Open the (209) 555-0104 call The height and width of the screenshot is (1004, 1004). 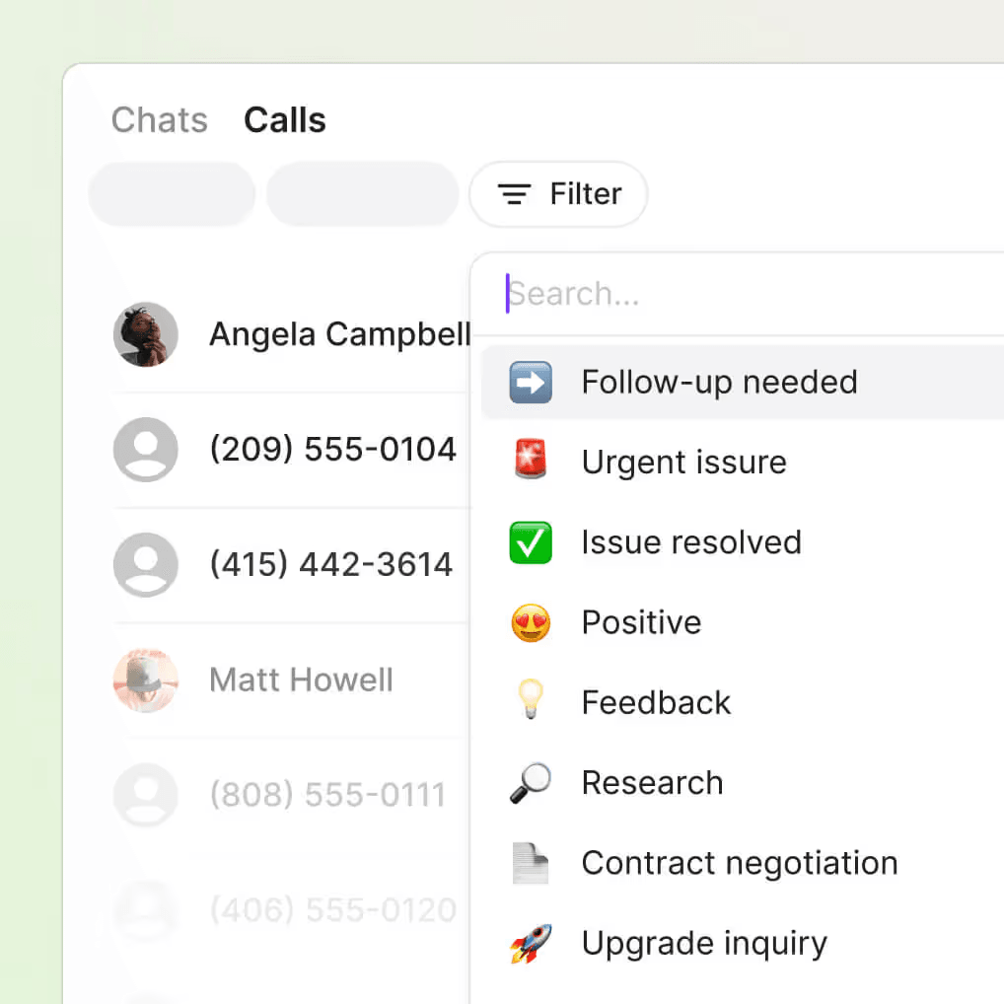pyautogui.click(x=332, y=450)
